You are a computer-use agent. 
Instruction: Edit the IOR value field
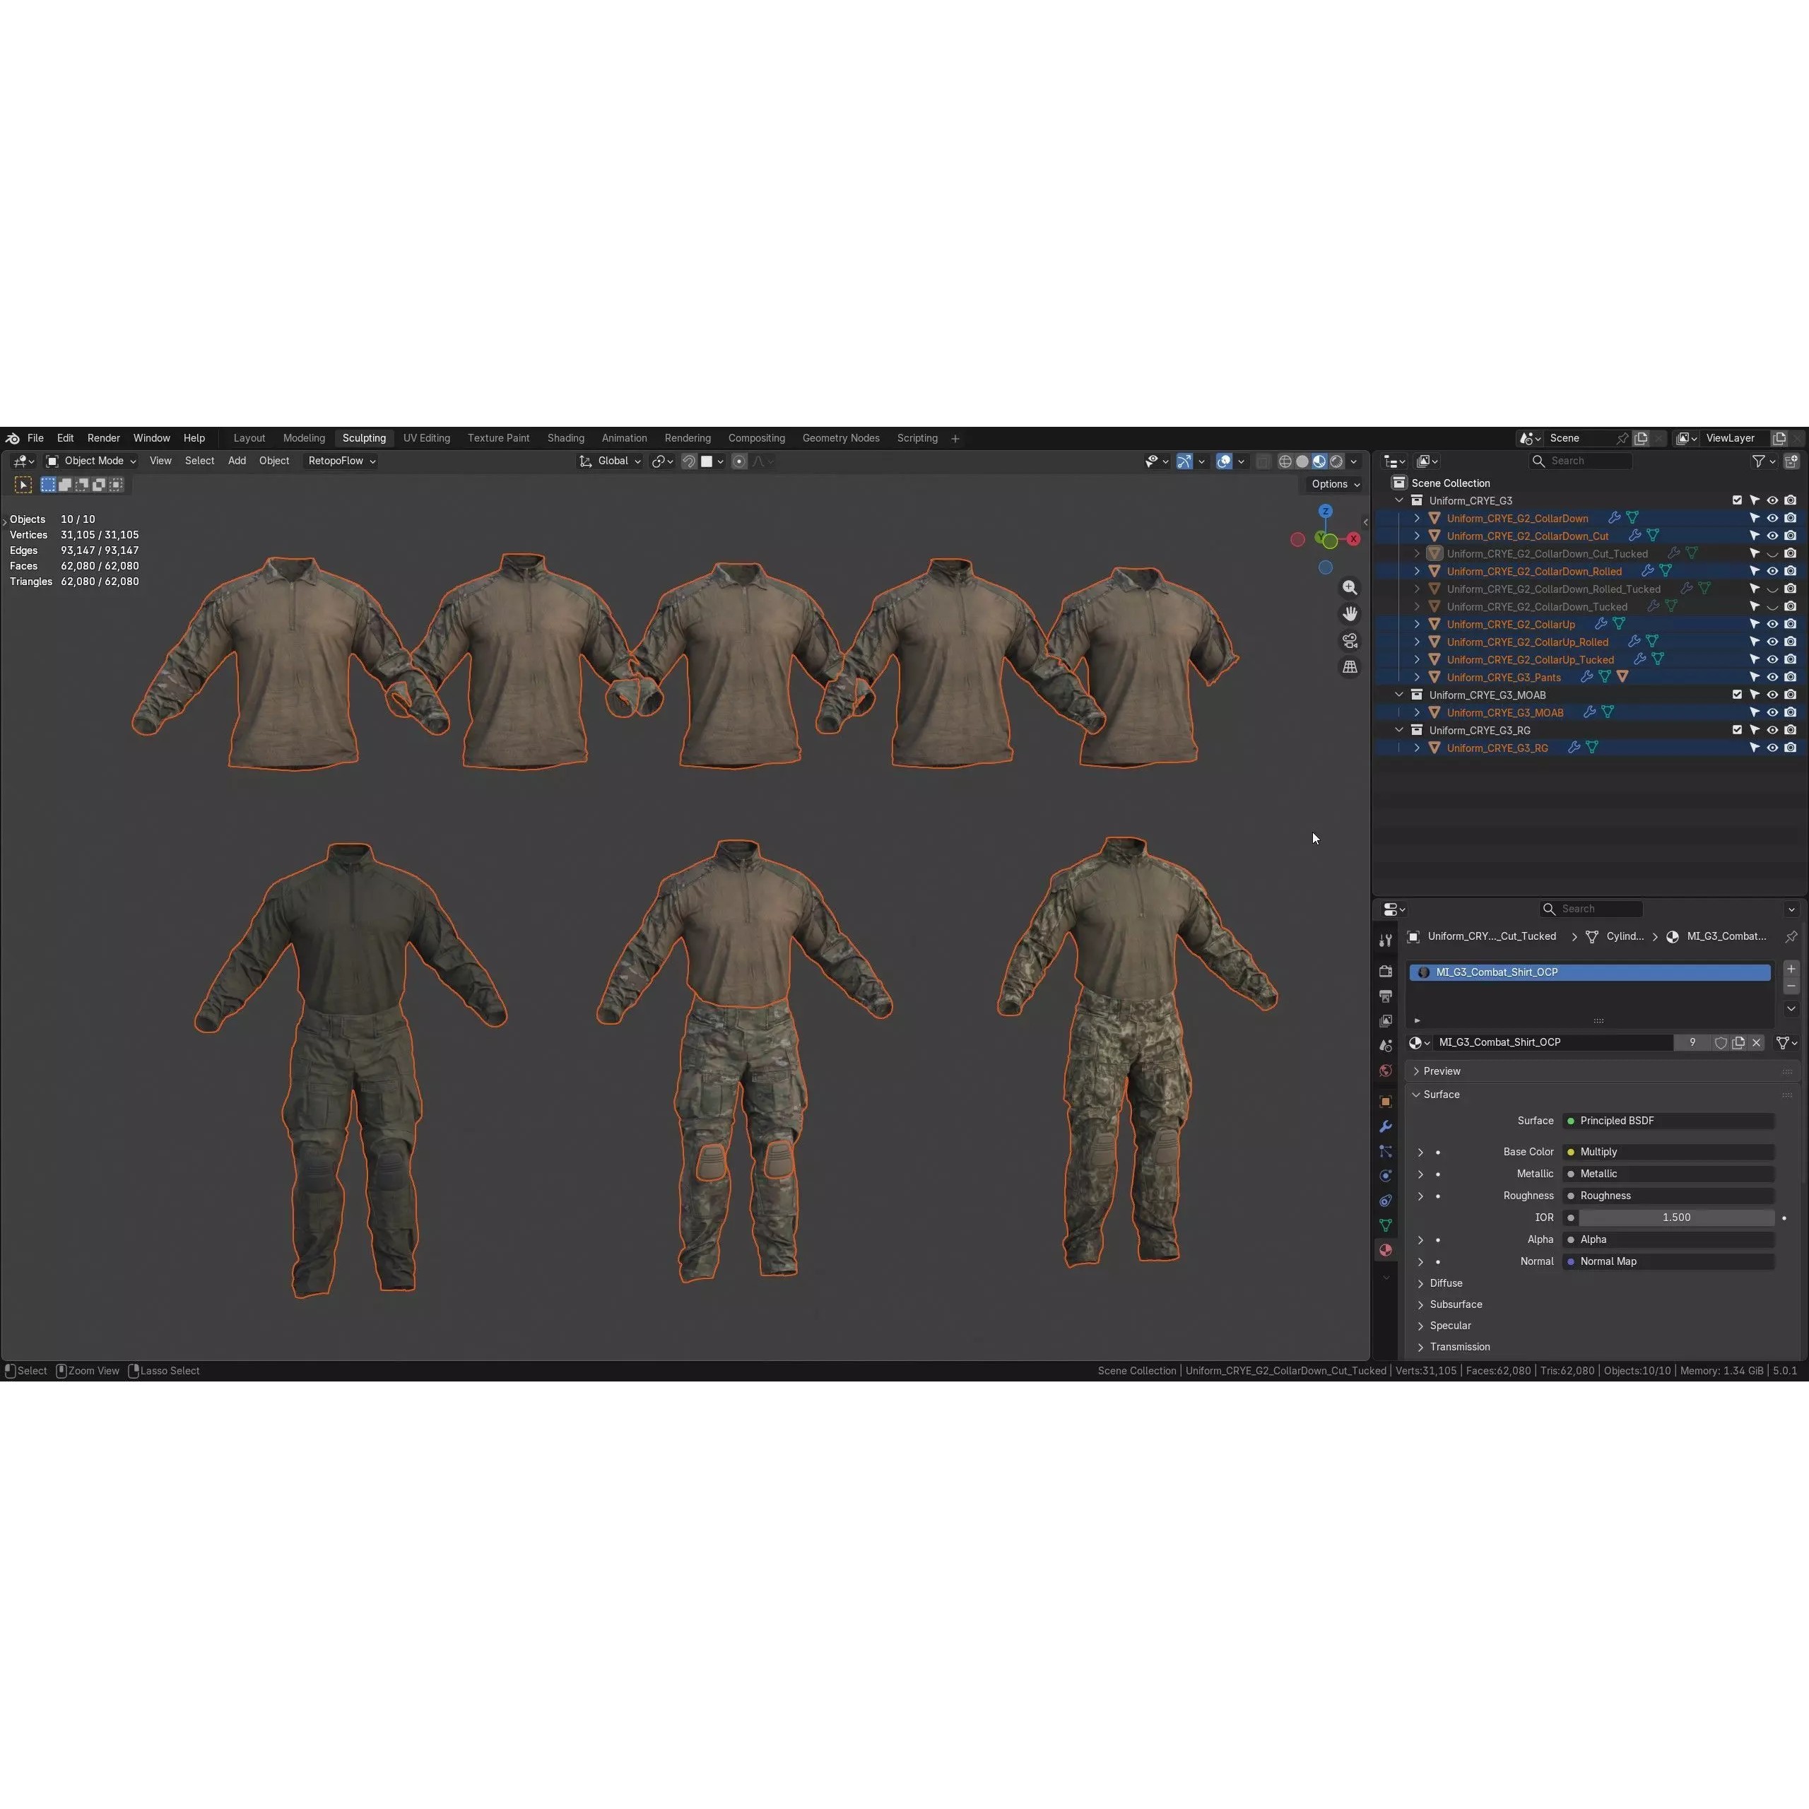coord(1676,1218)
